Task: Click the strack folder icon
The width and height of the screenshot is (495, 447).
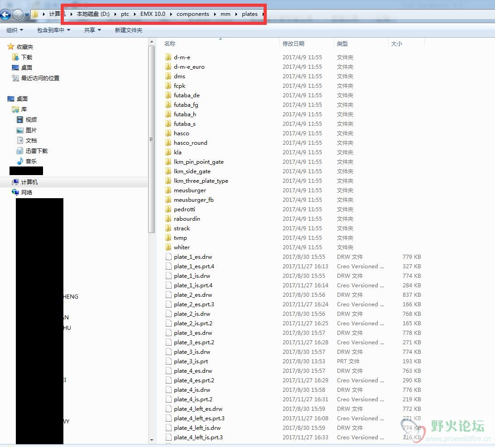Action: click(168, 228)
